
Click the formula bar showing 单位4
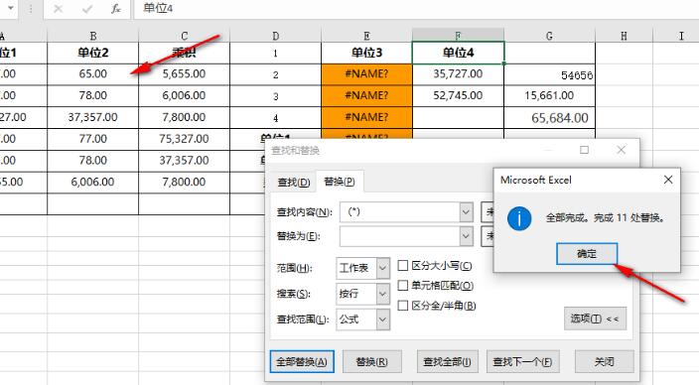(x=415, y=9)
